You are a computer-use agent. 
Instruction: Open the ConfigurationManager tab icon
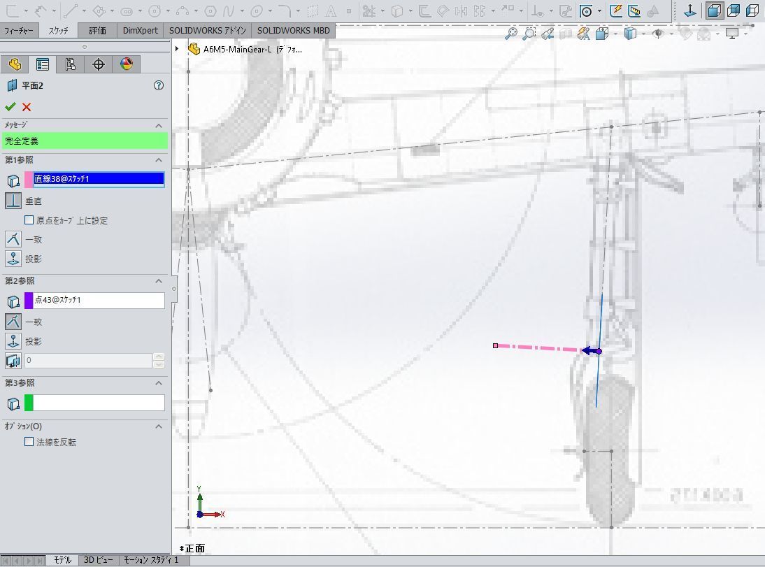(70, 64)
